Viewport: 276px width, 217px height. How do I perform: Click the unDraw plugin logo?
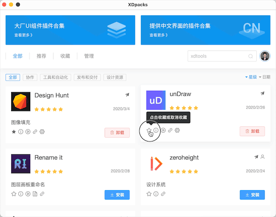pyautogui.click(x=156, y=100)
